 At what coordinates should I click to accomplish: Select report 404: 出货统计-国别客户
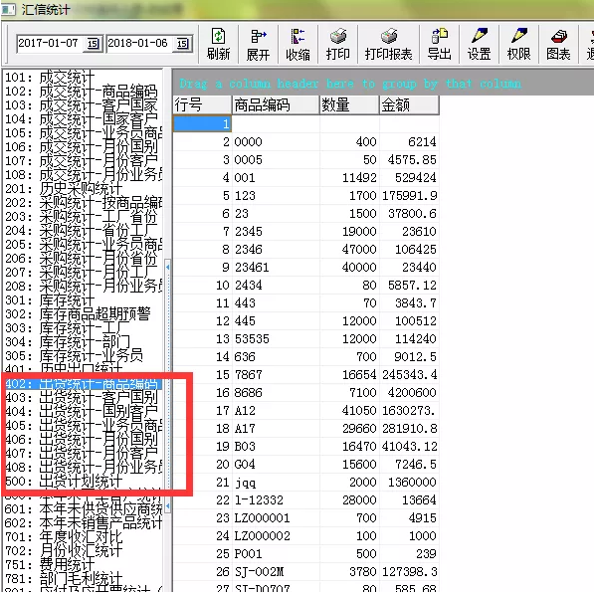(82, 412)
